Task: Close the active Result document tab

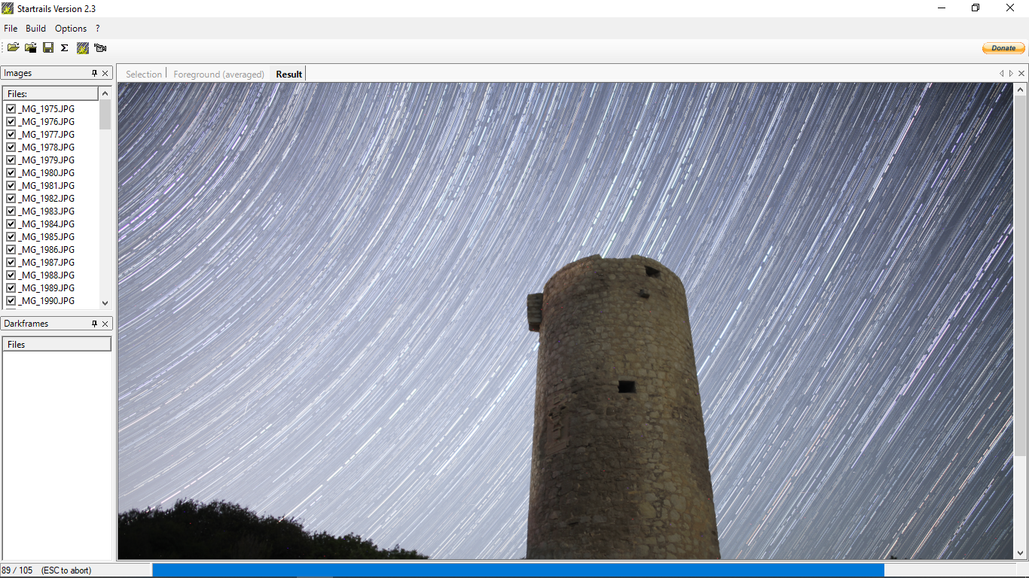Action: pos(1021,74)
